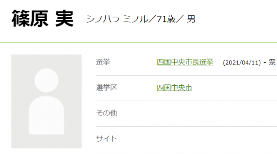
Task: Open the 四国中央市長選挙 election link
Action: 185,62
